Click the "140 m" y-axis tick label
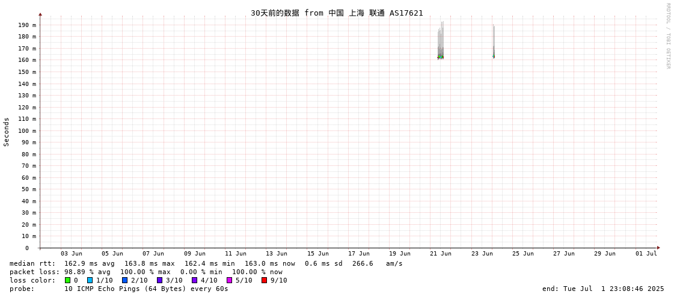674x297 pixels. (x=28, y=84)
